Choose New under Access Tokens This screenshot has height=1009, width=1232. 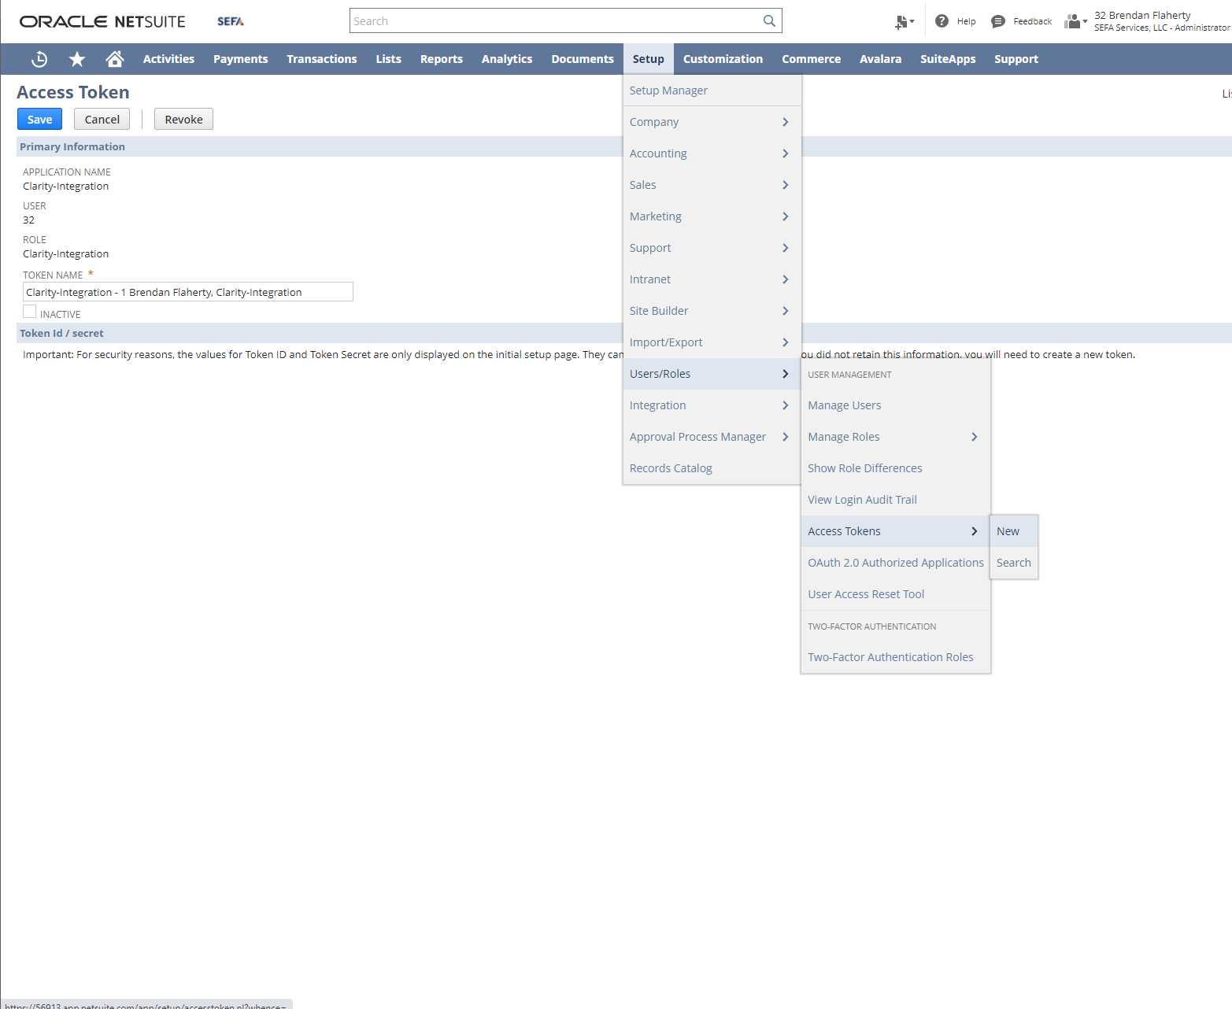(1014, 531)
